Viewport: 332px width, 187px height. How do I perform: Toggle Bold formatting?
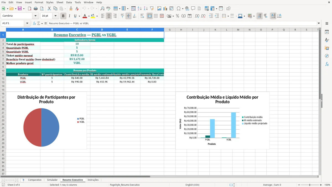tap(63, 16)
